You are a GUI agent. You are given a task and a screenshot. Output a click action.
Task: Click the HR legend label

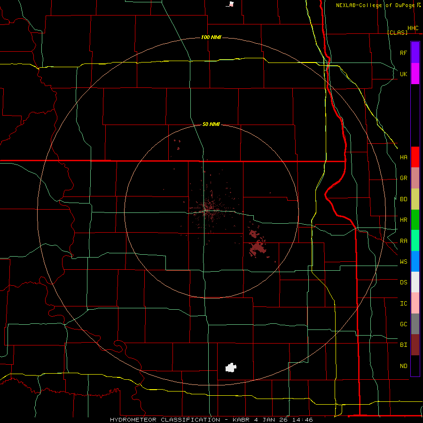[x=403, y=220]
